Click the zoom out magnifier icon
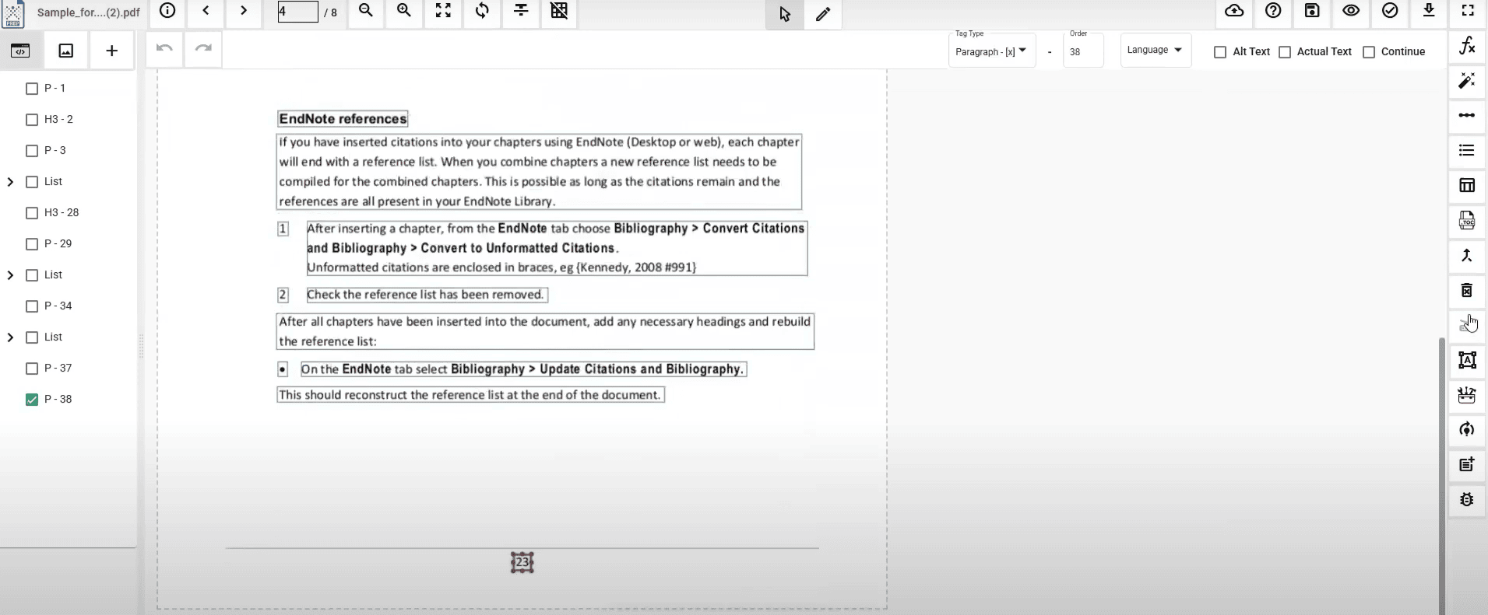This screenshot has height=615, width=1488. [366, 11]
